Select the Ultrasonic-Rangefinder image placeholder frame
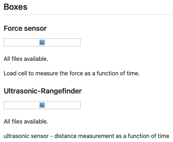Image resolution: width=173 pixels, height=142 pixels. 42,105
